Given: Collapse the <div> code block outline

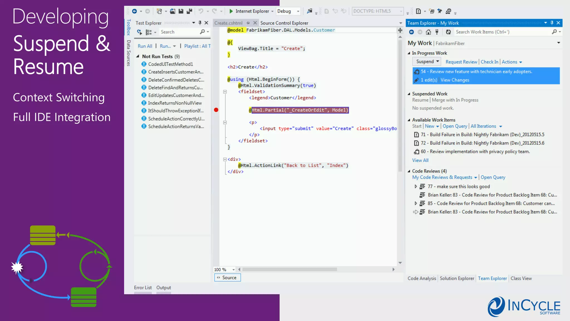Looking at the screenshot, I should (225, 159).
